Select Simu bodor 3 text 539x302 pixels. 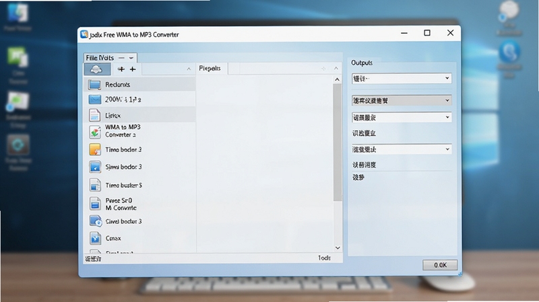[123, 167]
